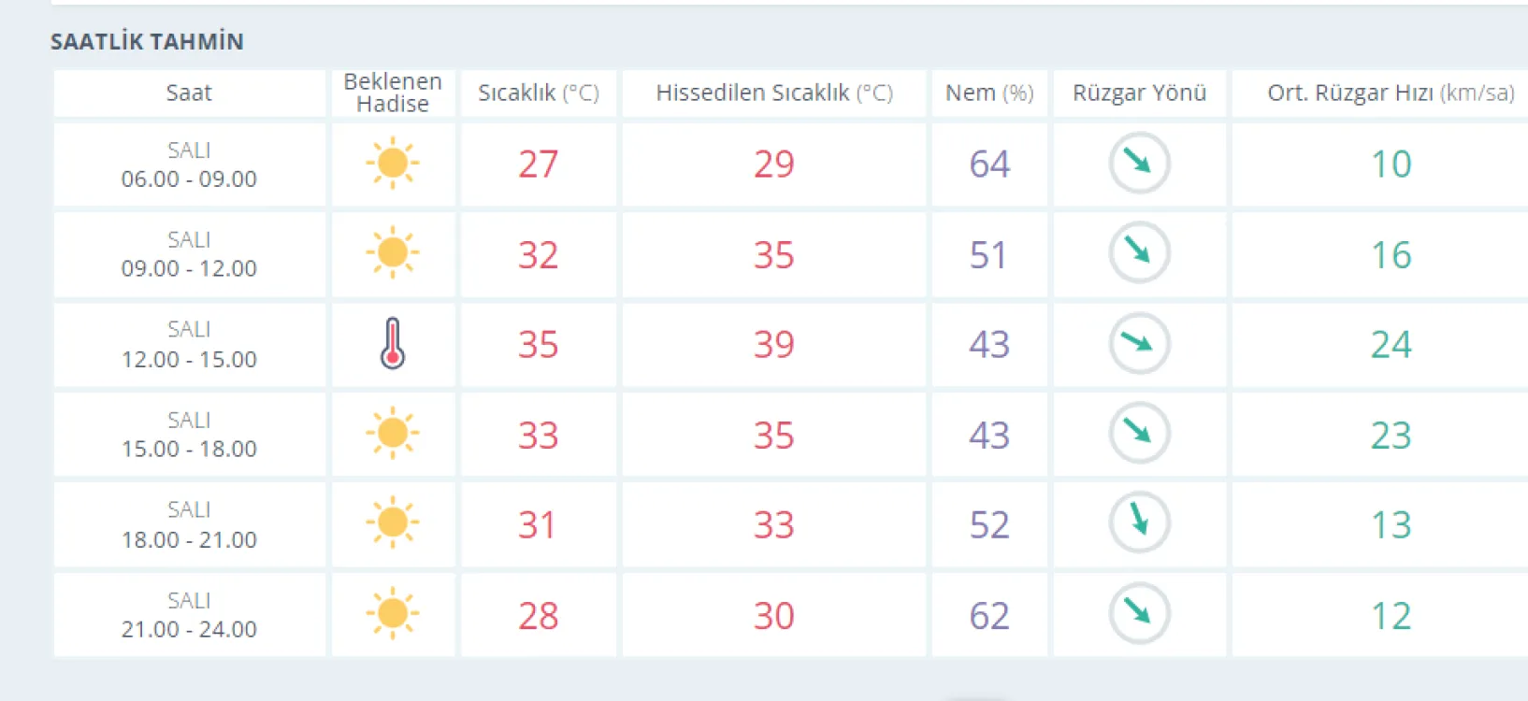Viewport: 1528px width, 701px height.
Task: Click the Nem (%) column header
Action: 989,93
